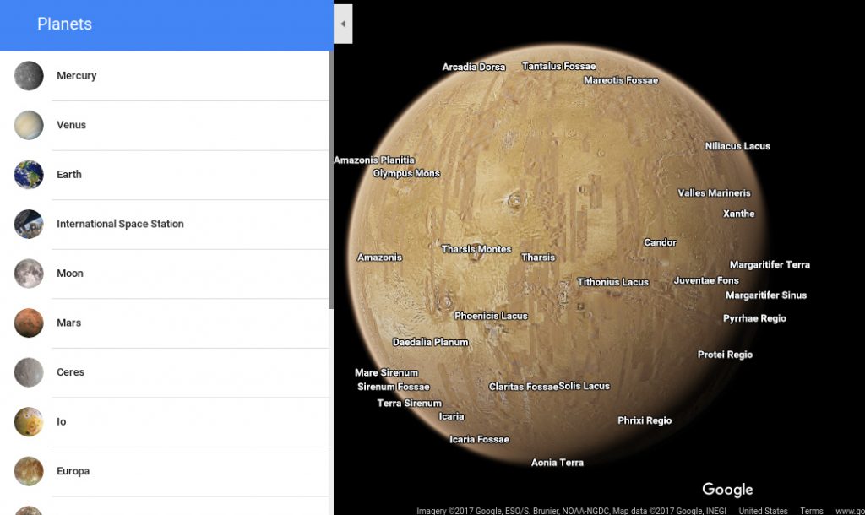This screenshot has height=515, width=865.
Task: Select the Aonia Terra map label
Action: 558,463
